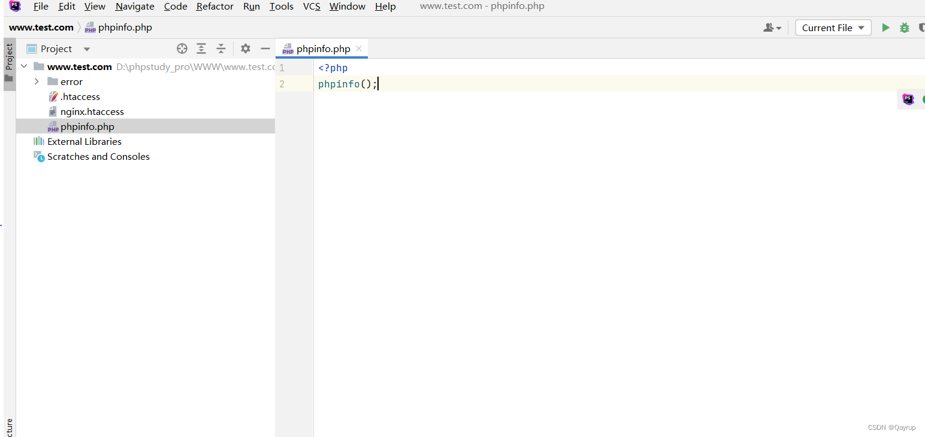Click Select Opened File crosshair icon
925x437 pixels.
182,49
